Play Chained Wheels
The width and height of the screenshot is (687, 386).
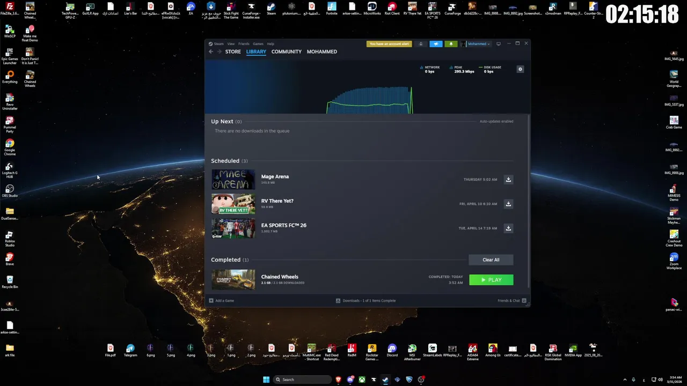491,280
